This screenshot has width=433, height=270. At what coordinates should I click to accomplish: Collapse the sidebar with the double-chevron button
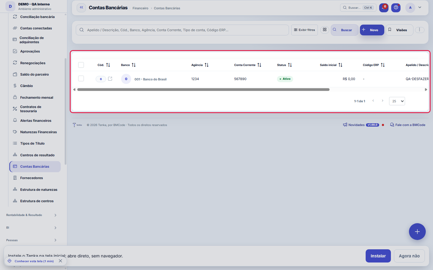coord(81,8)
